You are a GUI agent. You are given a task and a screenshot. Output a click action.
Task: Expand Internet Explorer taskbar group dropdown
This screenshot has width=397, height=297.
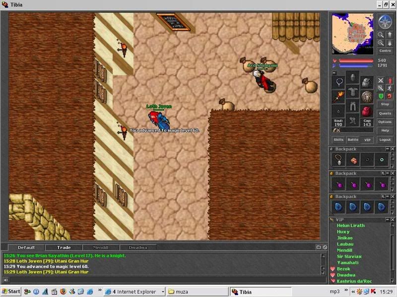click(x=162, y=292)
